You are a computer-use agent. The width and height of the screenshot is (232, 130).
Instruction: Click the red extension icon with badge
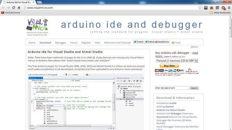223,8
